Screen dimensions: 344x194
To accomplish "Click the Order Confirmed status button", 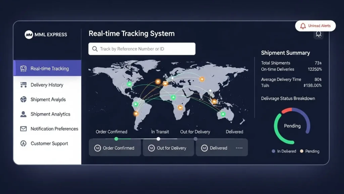I will coord(115,148).
